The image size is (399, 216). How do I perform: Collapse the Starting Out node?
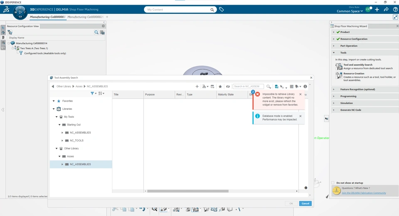pos(59,124)
